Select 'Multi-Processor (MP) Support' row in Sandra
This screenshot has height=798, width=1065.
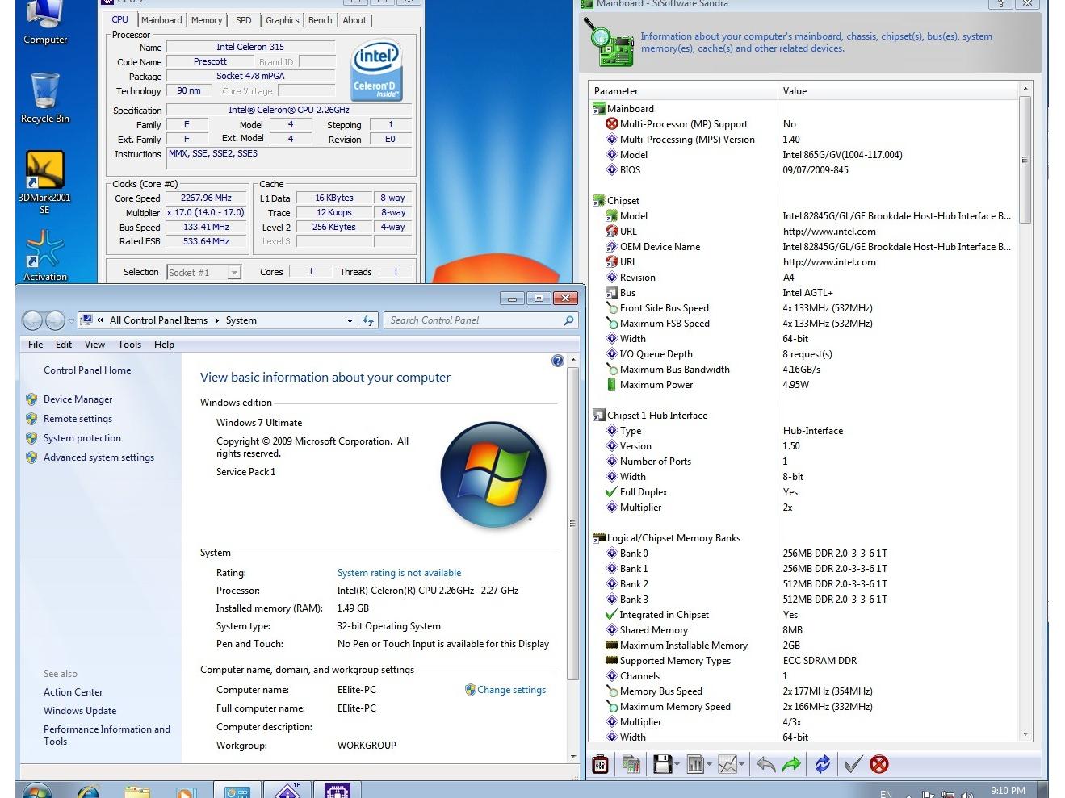[803, 124]
